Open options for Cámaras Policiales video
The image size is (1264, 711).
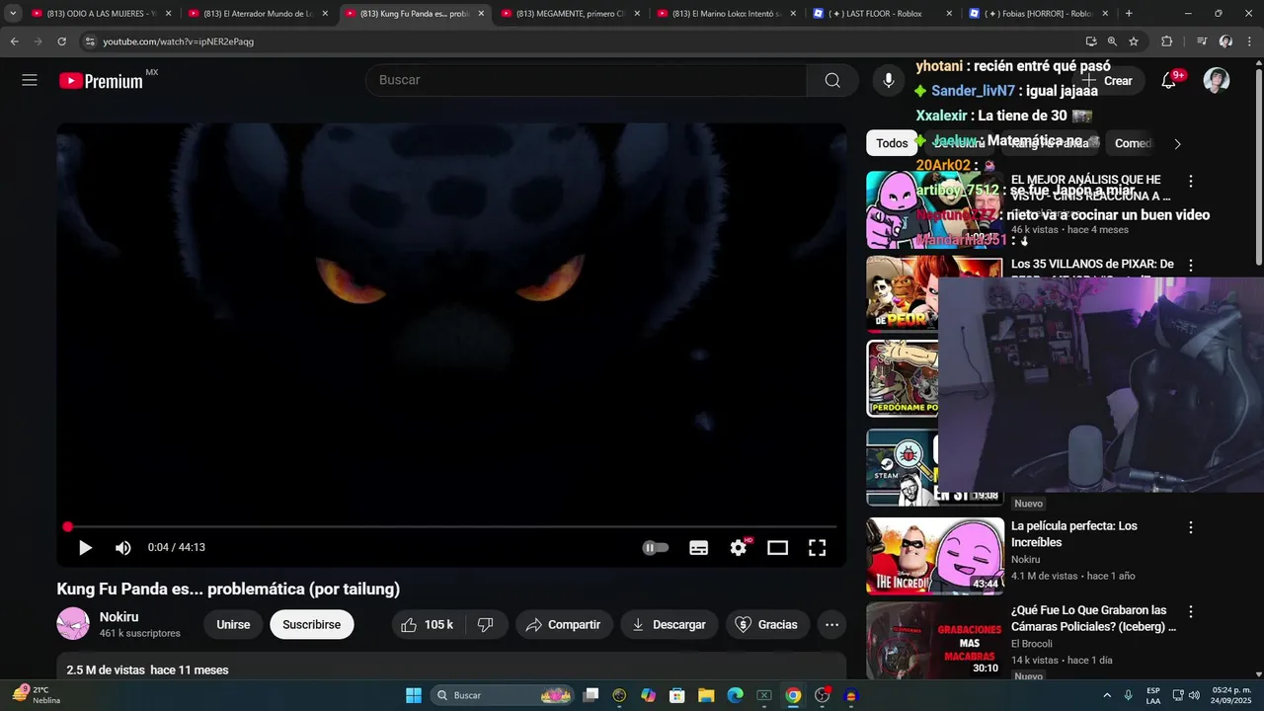coord(1191,612)
